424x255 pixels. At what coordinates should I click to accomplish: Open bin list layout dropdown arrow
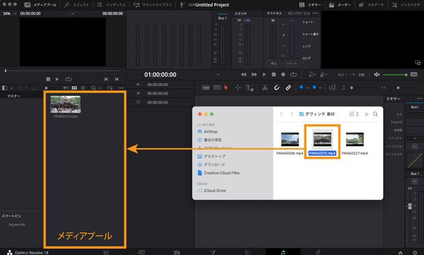(12, 88)
